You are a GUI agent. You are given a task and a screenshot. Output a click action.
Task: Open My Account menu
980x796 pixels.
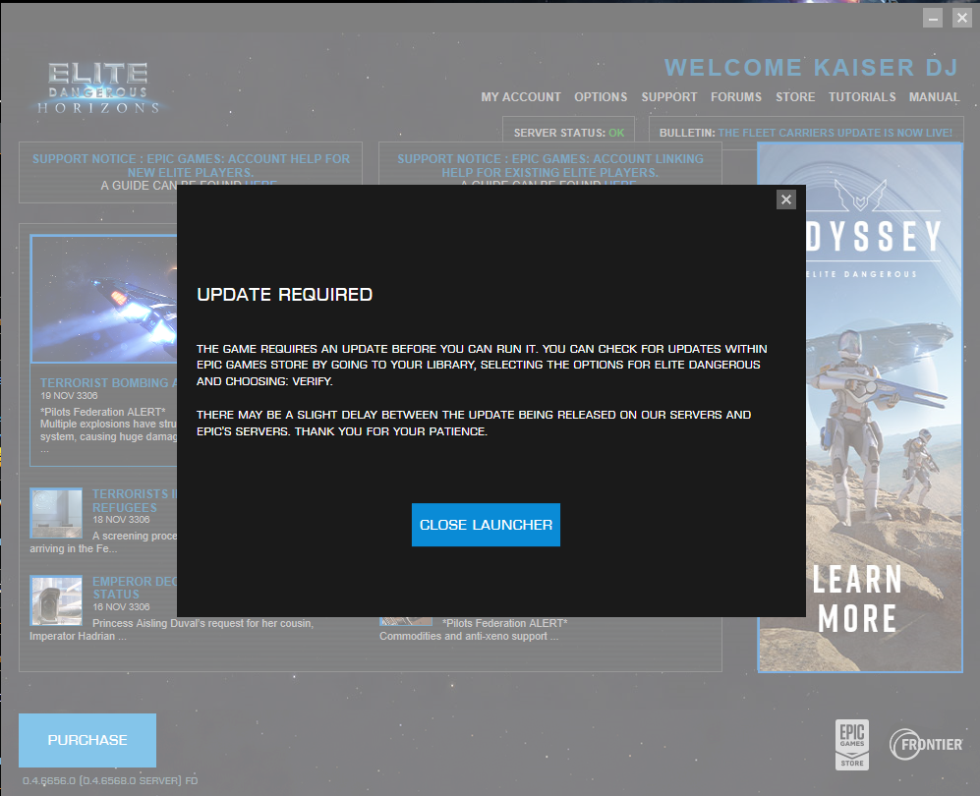(x=521, y=97)
